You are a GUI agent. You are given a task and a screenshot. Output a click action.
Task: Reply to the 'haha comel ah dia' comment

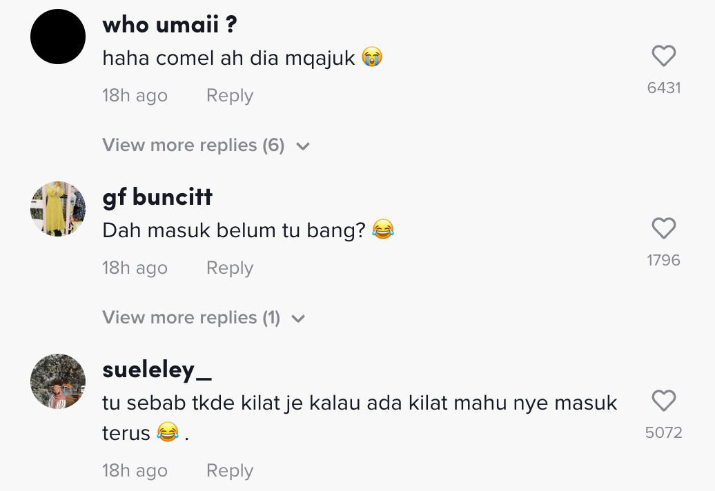pos(229,96)
